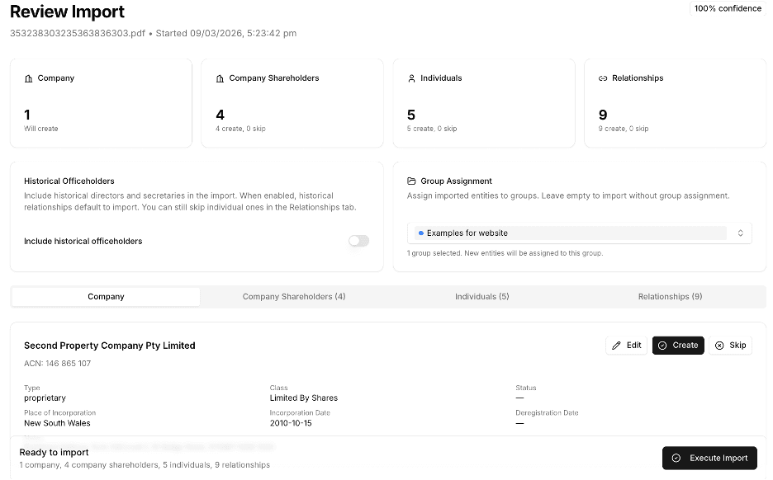Open the Individuals (5) tab
773x480 pixels.
(481, 297)
